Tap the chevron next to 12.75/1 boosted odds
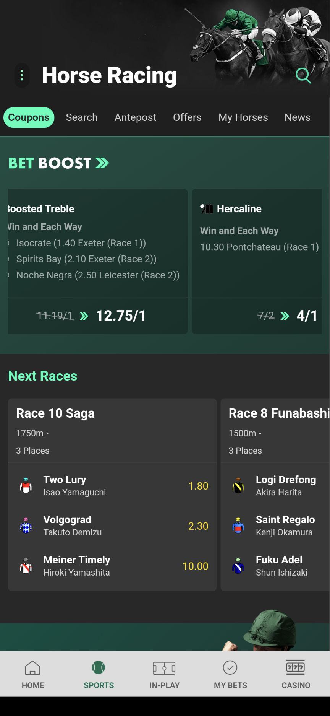Viewport: 330px width, 716px height. tap(84, 316)
